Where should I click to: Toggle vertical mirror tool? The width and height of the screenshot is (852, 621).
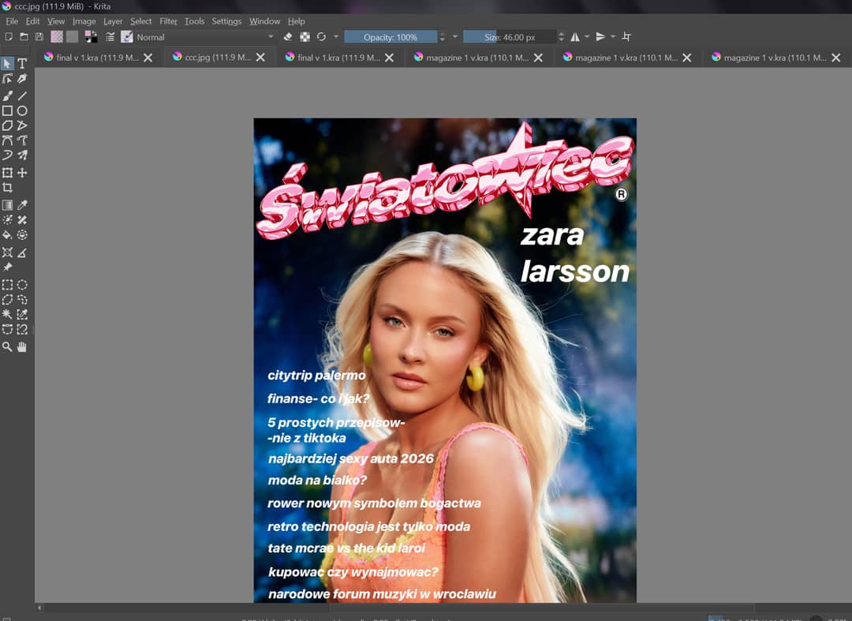(600, 37)
